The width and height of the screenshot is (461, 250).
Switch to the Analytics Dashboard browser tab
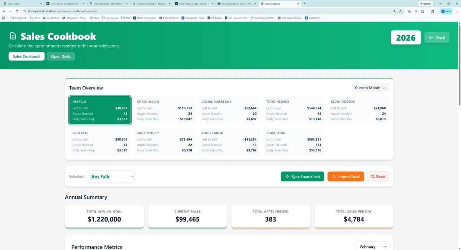tap(151, 3)
